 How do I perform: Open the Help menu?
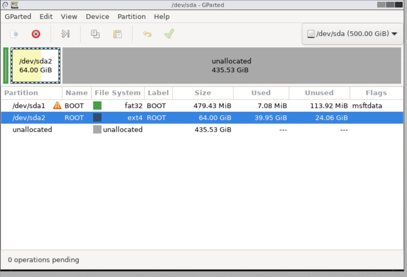click(x=162, y=16)
